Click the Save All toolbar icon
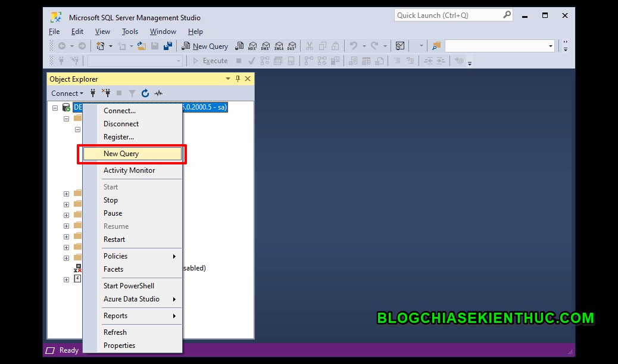618x364 pixels. [x=168, y=46]
